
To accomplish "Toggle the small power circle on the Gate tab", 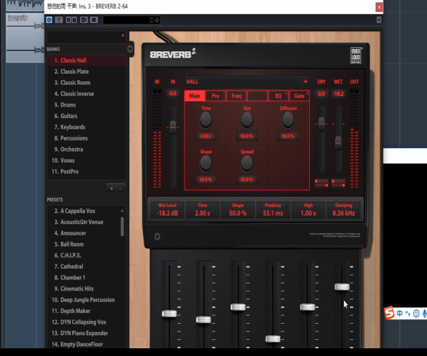I will [x=307, y=93].
